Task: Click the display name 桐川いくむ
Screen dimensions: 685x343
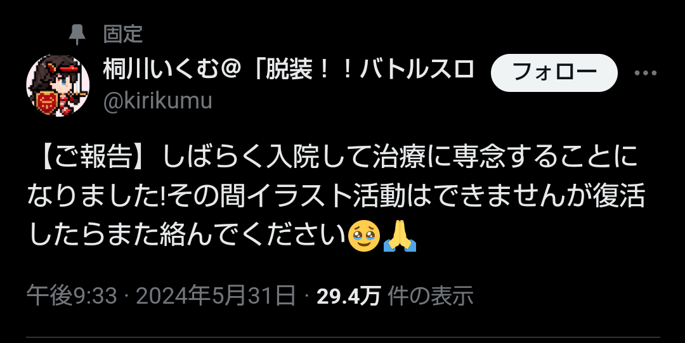Action: point(160,70)
